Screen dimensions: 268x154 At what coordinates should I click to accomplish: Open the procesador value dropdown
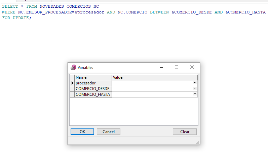coord(195,83)
